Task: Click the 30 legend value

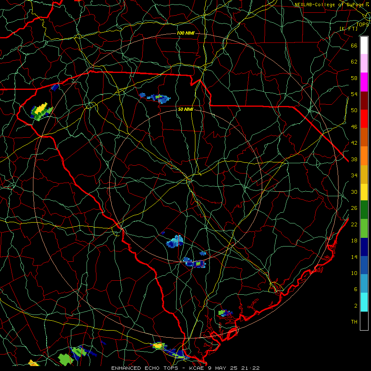Action: pos(354,192)
